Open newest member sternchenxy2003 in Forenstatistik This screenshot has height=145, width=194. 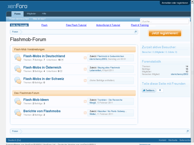pos(179,74)
